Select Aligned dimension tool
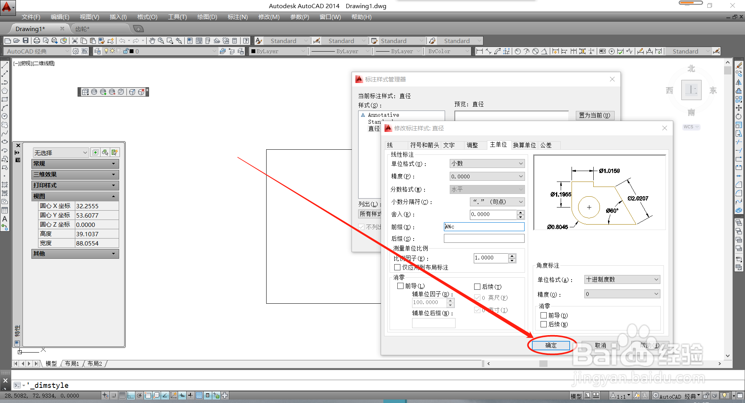This screenshot has height=403, width=745. 489,51
